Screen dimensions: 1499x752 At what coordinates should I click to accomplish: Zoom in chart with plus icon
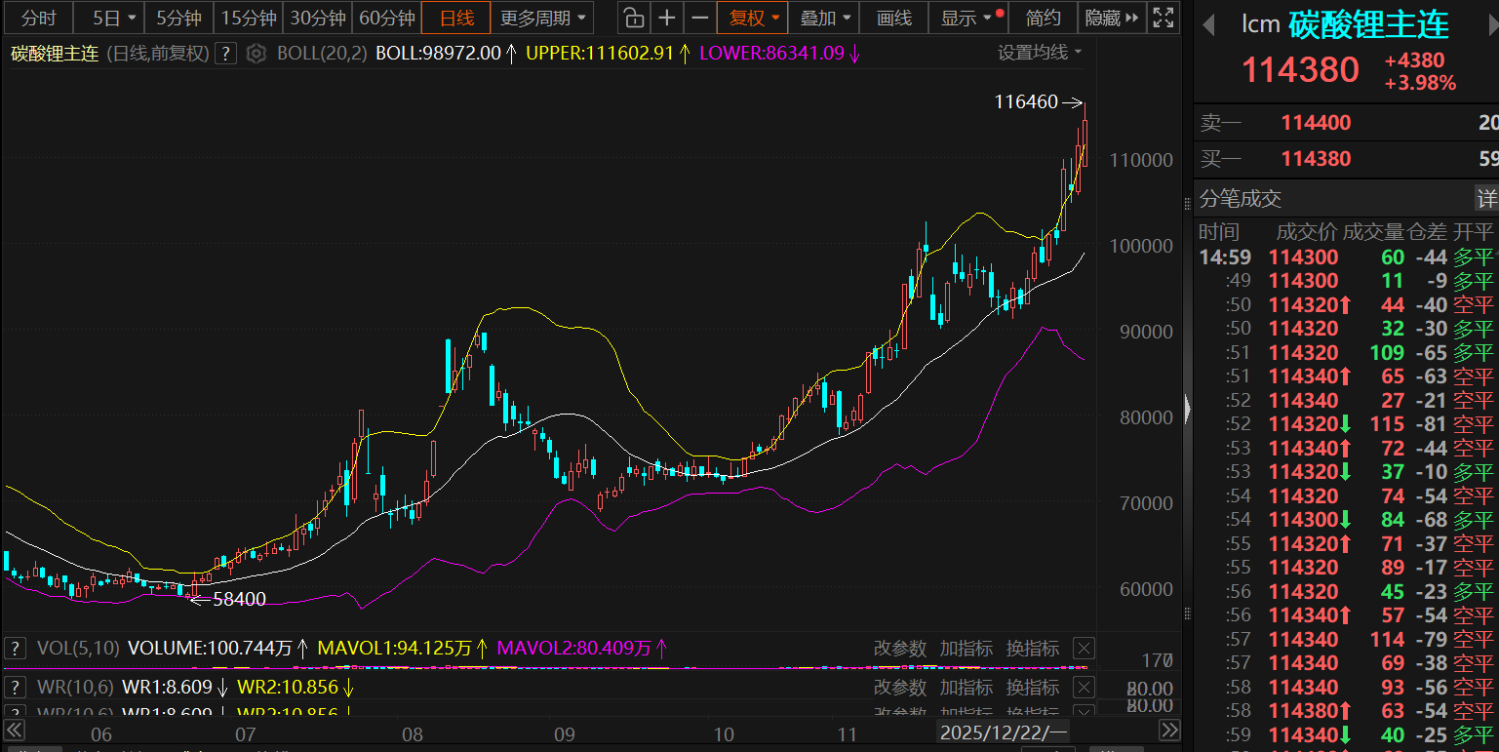click(666, 18)
